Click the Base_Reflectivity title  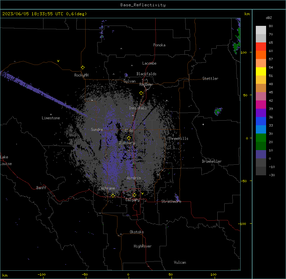pos(143,5)
